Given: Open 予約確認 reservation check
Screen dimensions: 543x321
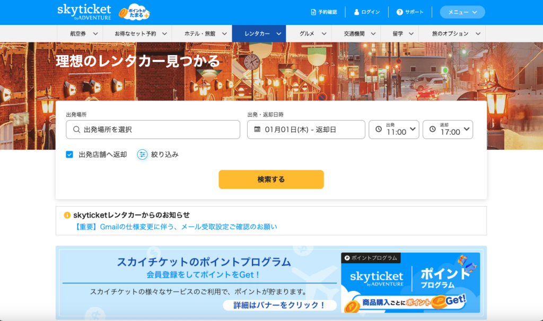Looking at the screenshot, I should 323,12.
